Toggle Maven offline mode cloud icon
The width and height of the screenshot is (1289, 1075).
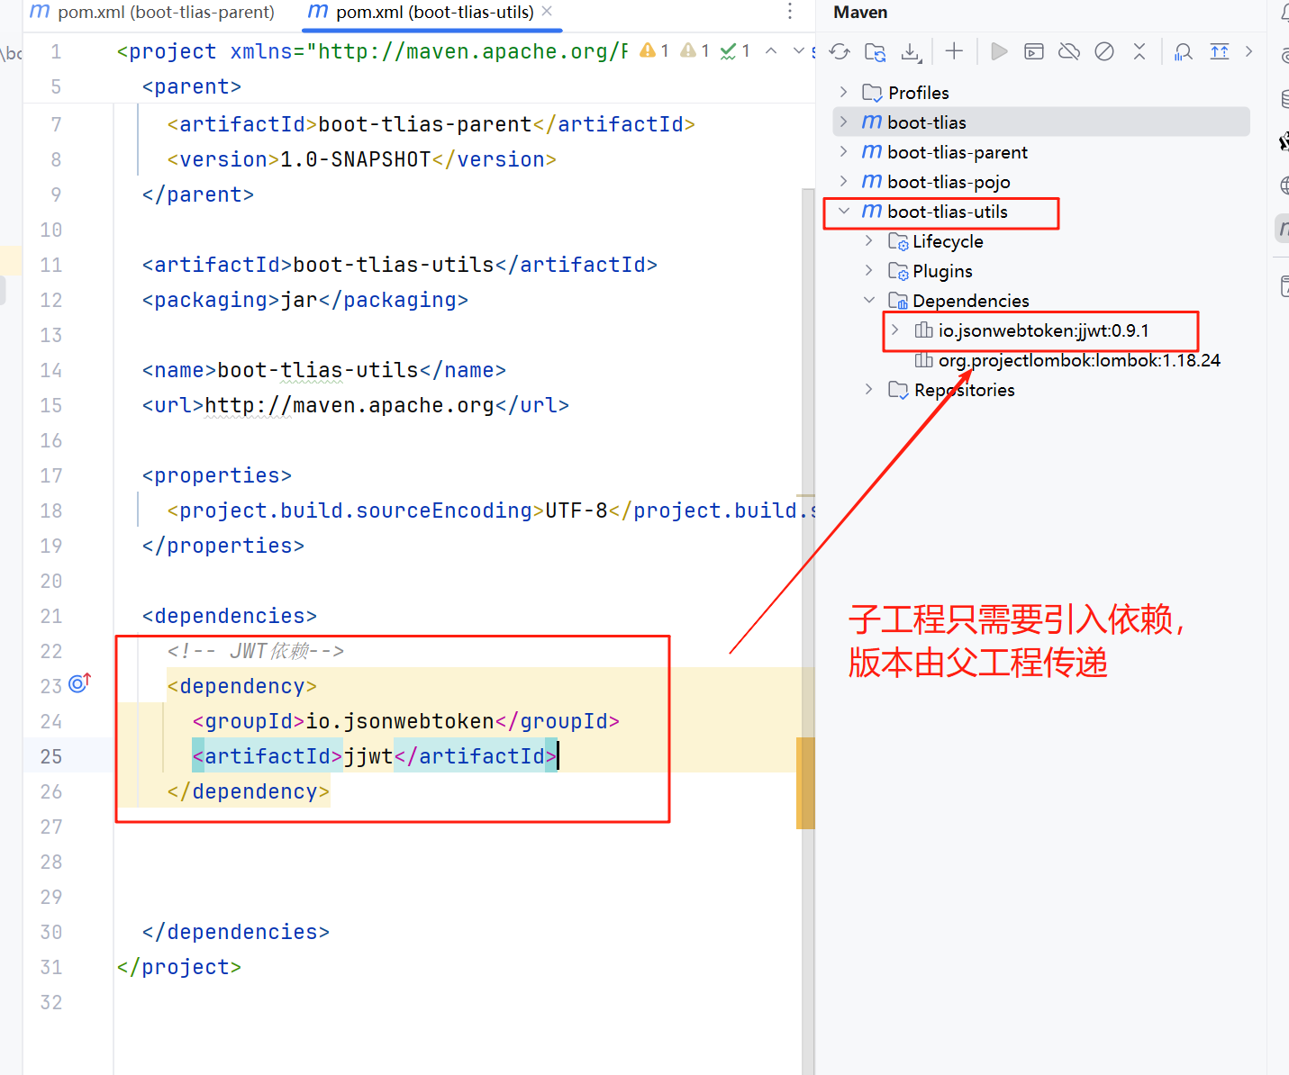pos(1069,51)
